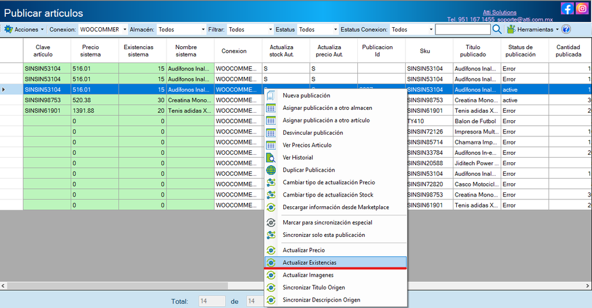Sort by Clave artículo column header
This screenshot has width=592, height=308.
tap(47, 51)
